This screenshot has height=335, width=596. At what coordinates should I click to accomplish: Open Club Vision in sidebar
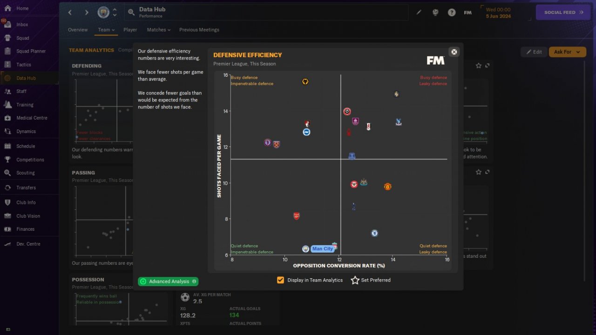click(28, 216)
